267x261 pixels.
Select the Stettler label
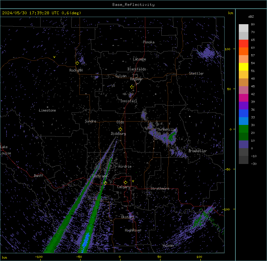pyautogui.click(x=196, y=73)
